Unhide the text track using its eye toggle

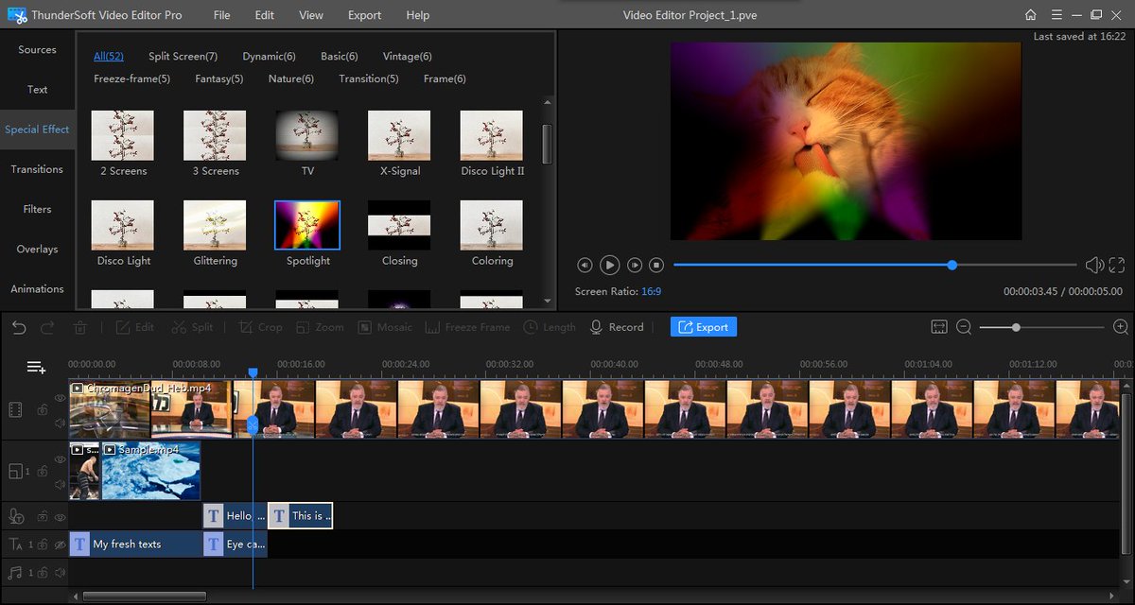pyautogui.click(x=59, y=544)
